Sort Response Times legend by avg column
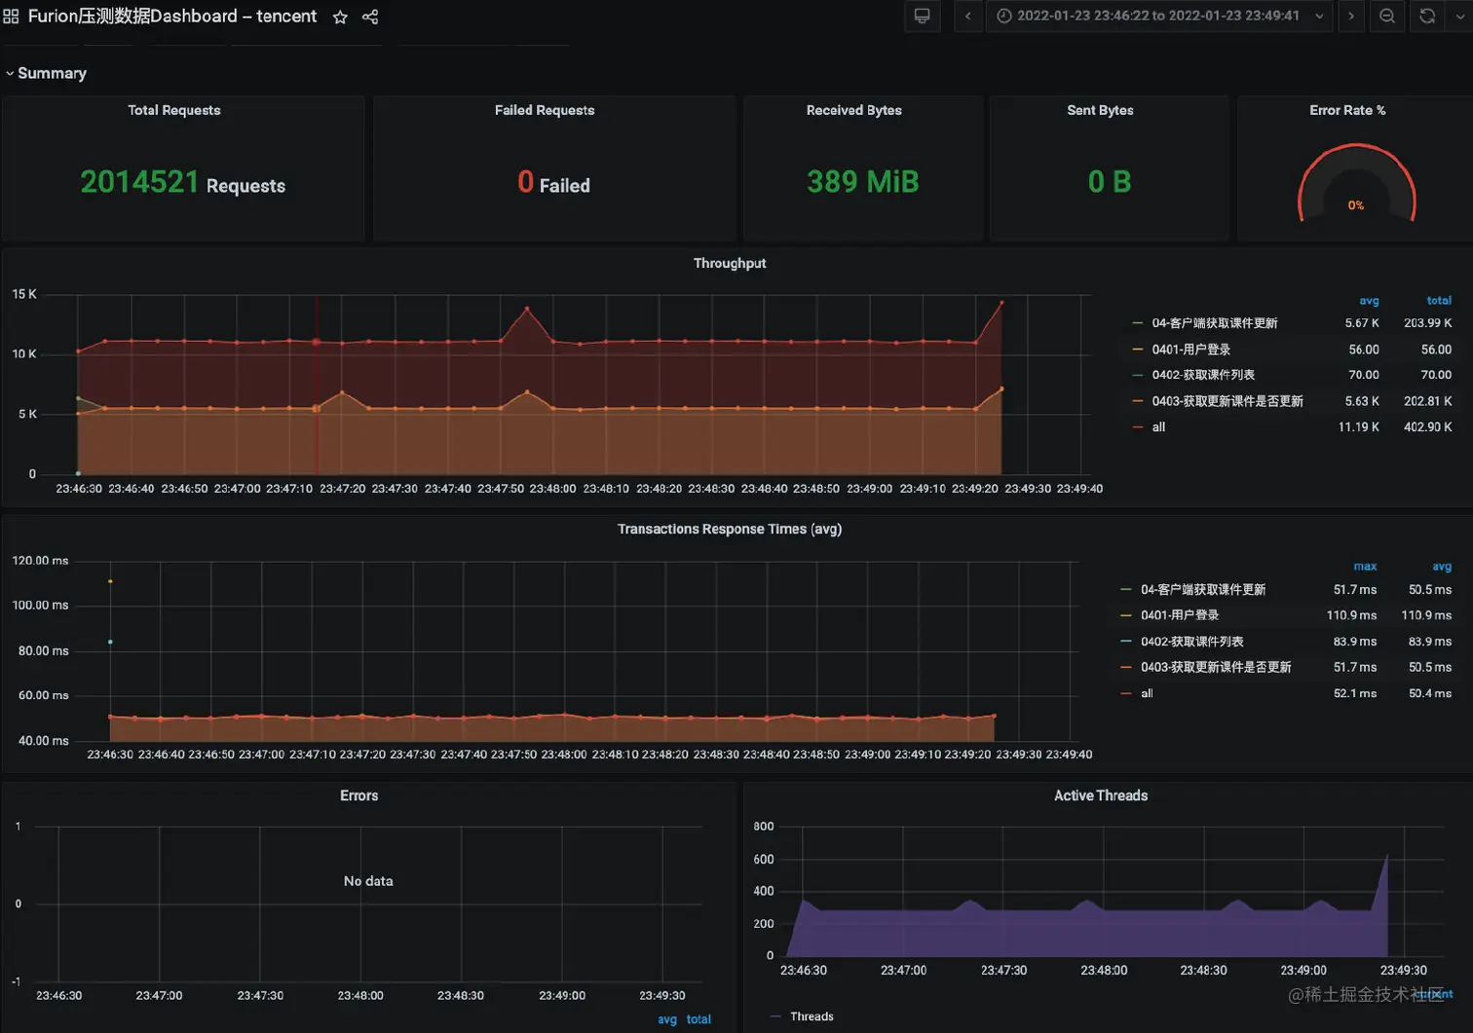 click(1442, 567)
